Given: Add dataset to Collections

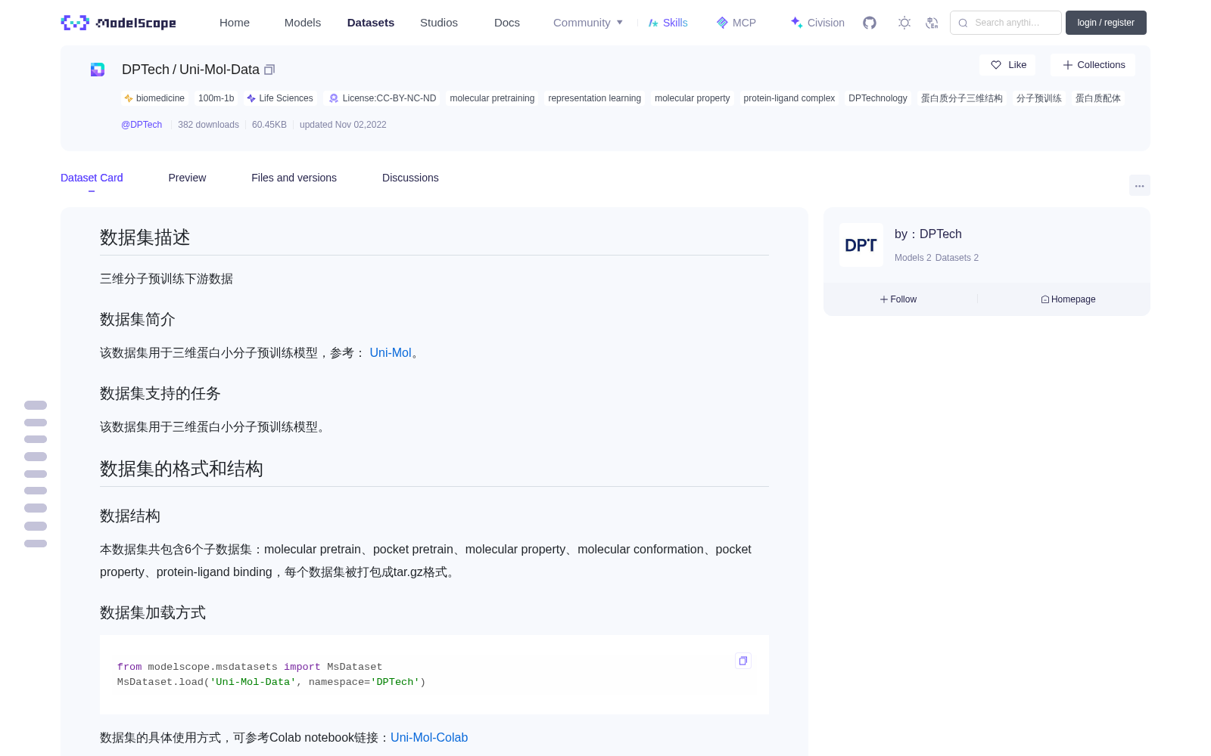Looking at the screenshot, I should click(1093, 65).
